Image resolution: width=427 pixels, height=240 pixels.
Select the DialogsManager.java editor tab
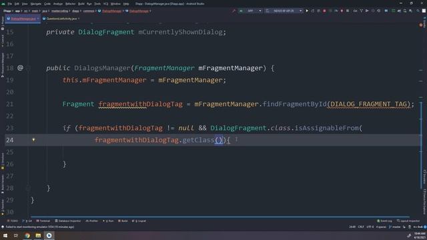coord(23,19)
